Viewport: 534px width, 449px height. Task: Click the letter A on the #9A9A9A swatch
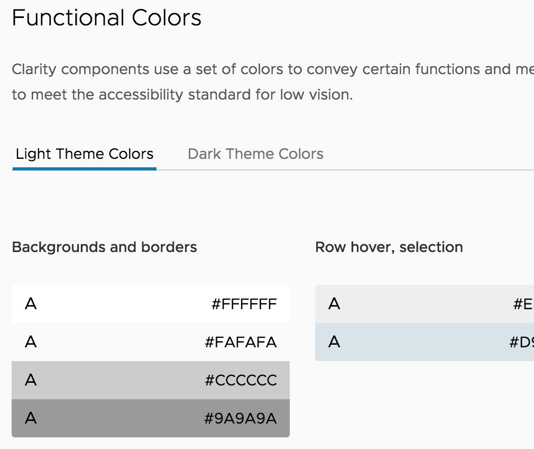[30, 418]
